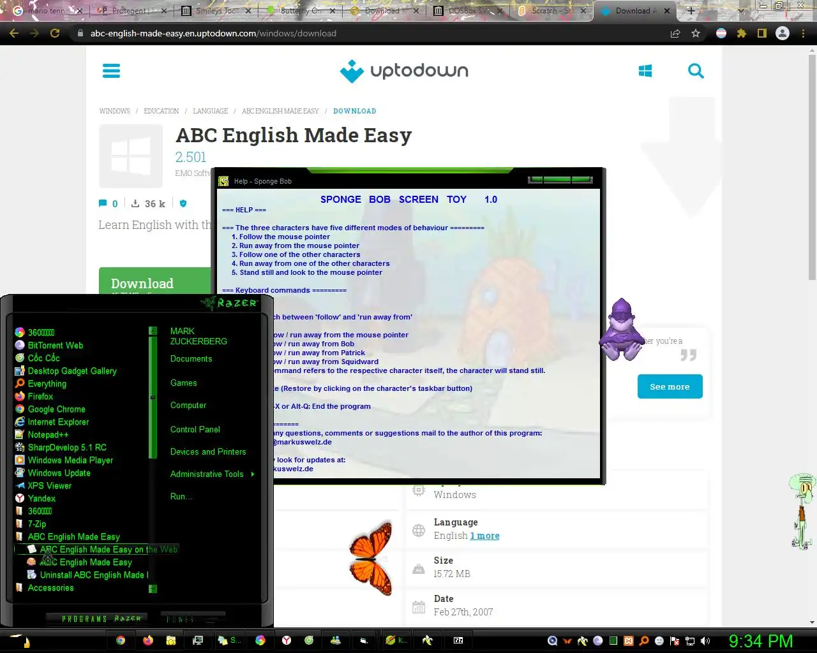Launch Firefox from Start menu
Image resolution: width=817 pixels, height=653 pixels.
(x=40, y=396)
